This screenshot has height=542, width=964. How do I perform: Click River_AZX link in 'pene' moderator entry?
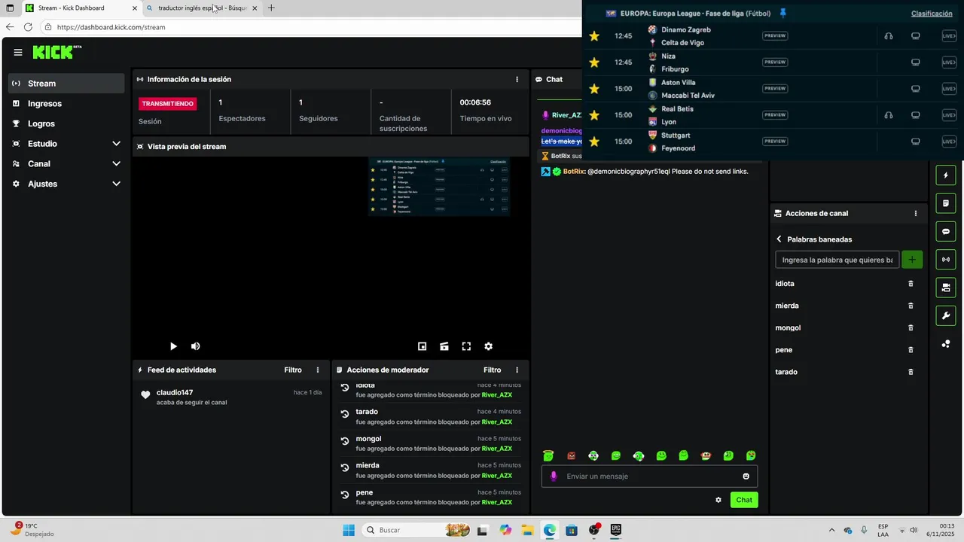click(x=496, y=502)
